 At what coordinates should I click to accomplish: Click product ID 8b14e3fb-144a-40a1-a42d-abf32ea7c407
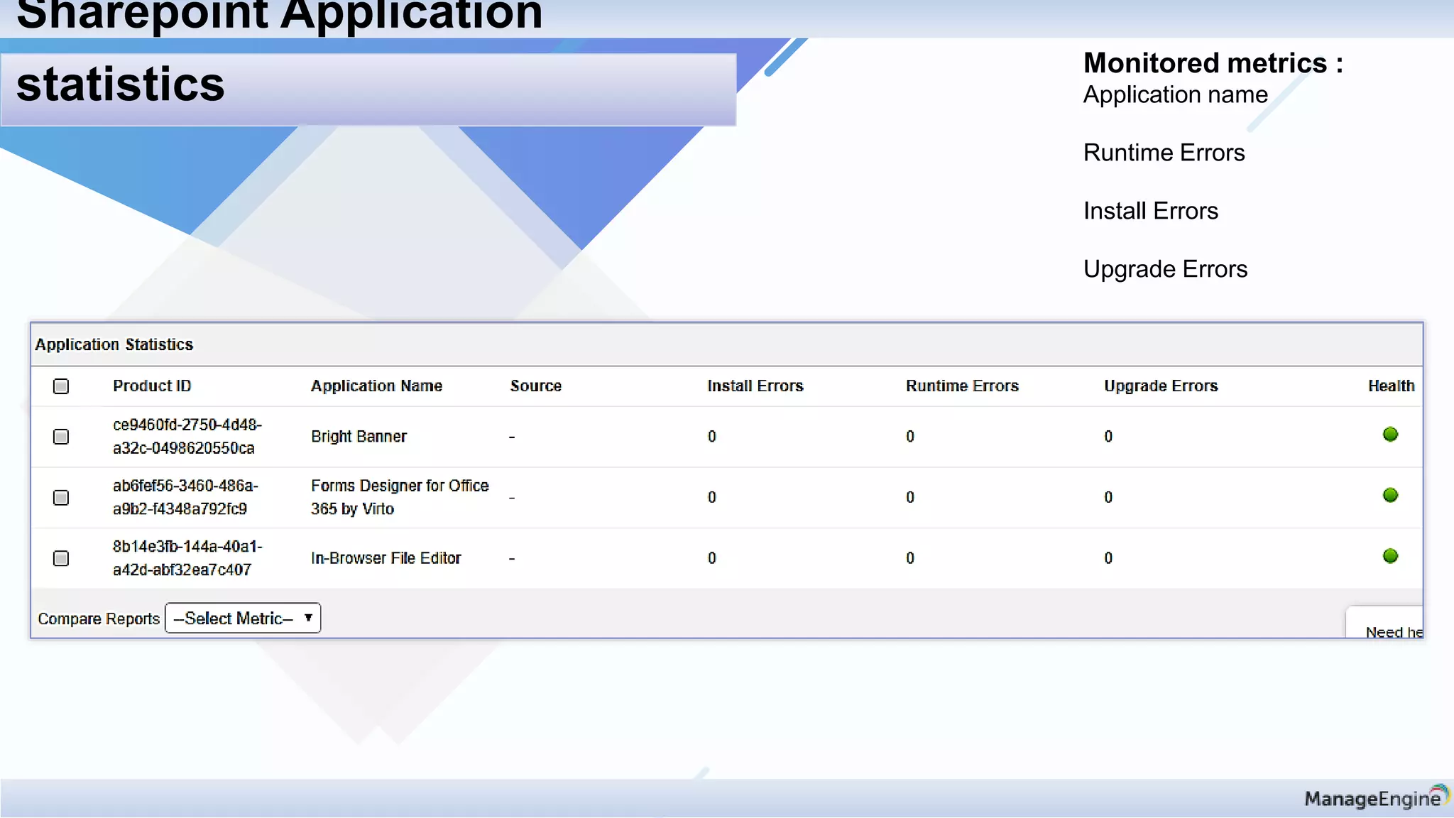tap(187, 558)
